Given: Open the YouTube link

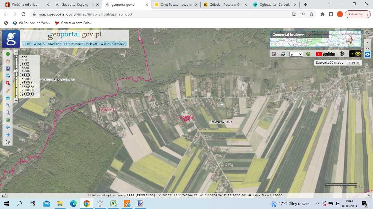Looking at the screenshot, I should (325, 54).
